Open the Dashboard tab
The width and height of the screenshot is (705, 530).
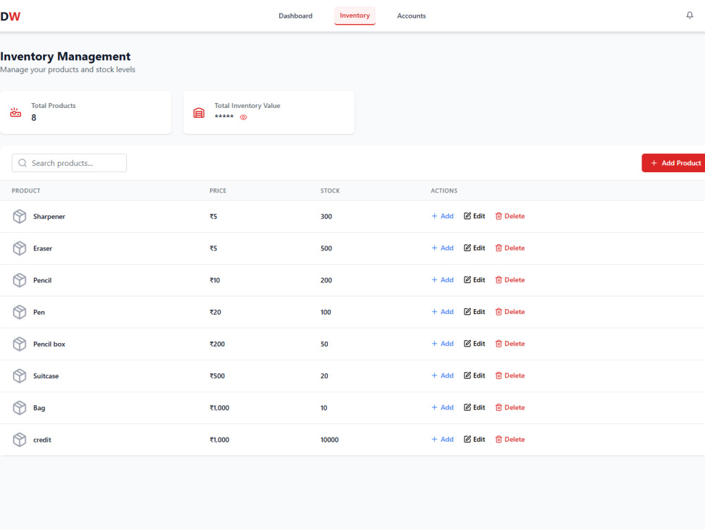295,16
